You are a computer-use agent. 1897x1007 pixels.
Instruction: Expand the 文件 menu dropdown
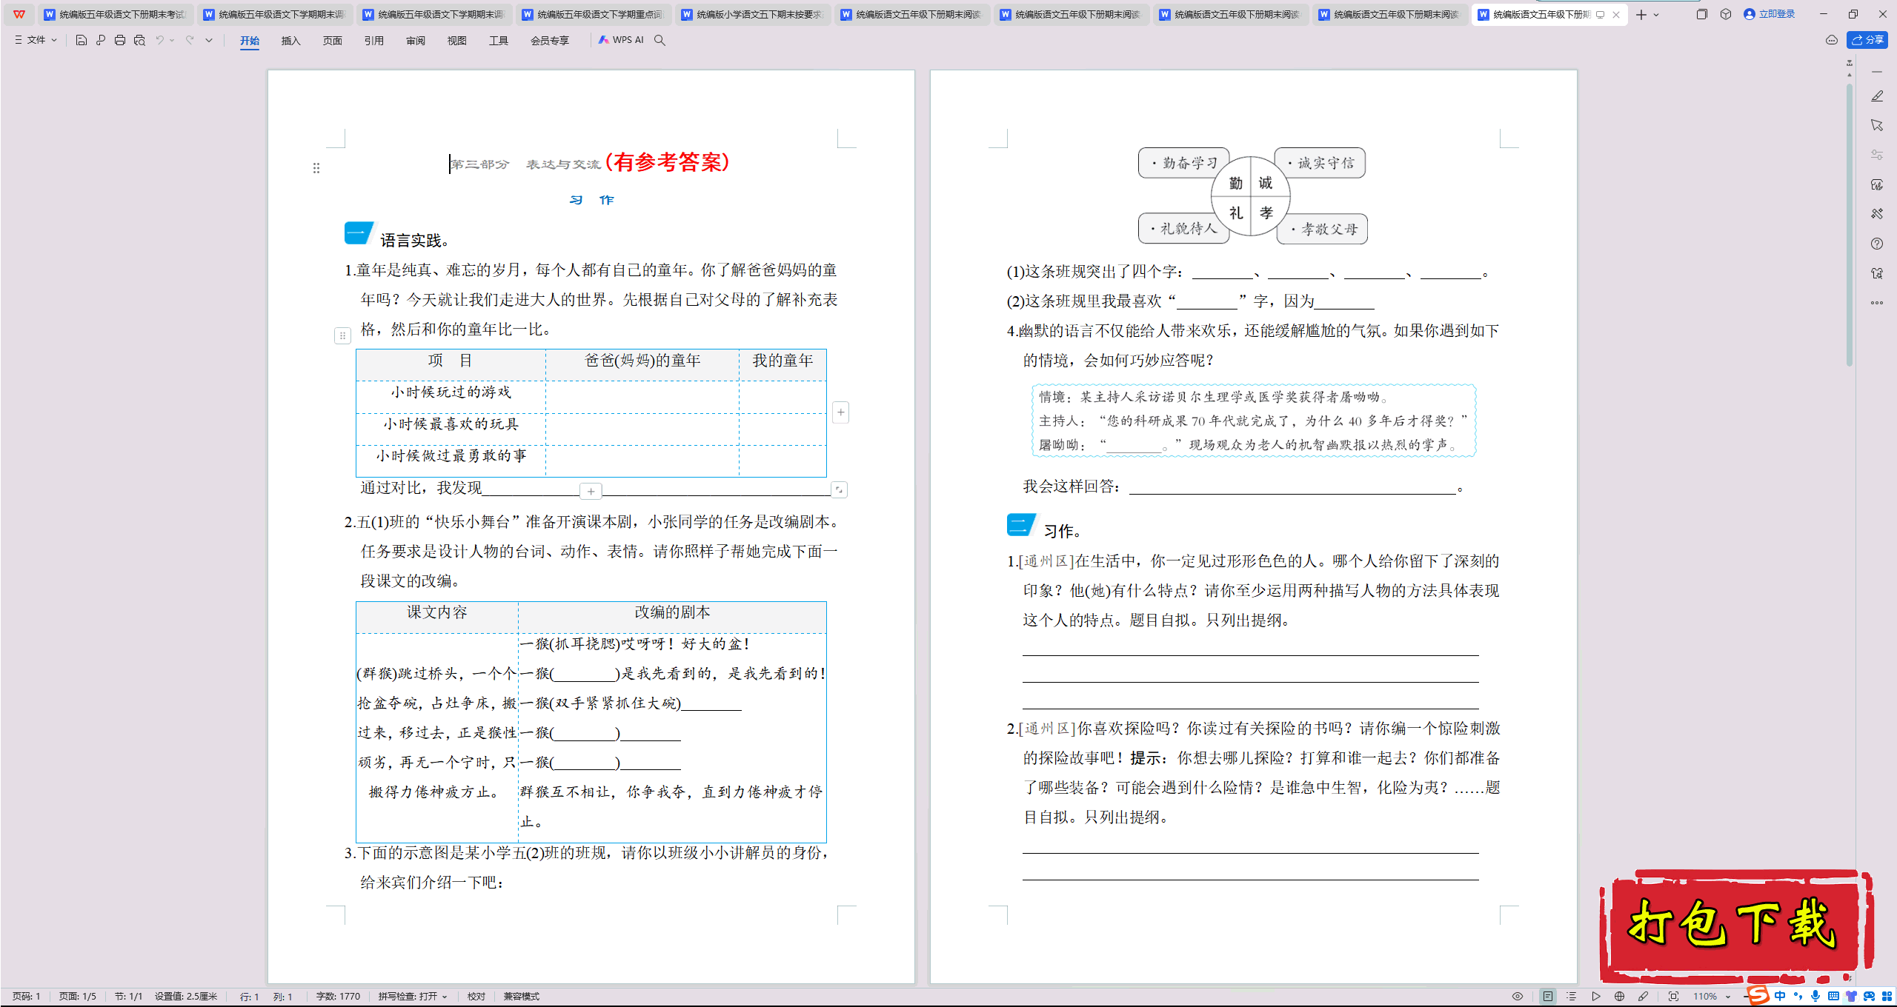pos(36,40)
